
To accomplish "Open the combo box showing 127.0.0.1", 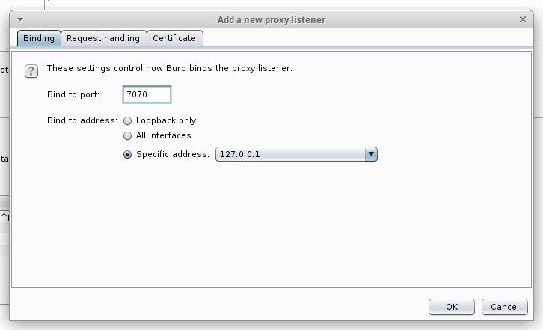I will pyautogui.click(x=290, y=154).
